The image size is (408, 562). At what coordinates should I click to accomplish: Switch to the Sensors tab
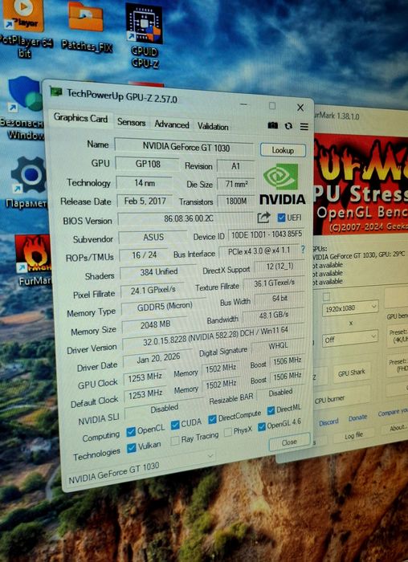click(131, 122)
